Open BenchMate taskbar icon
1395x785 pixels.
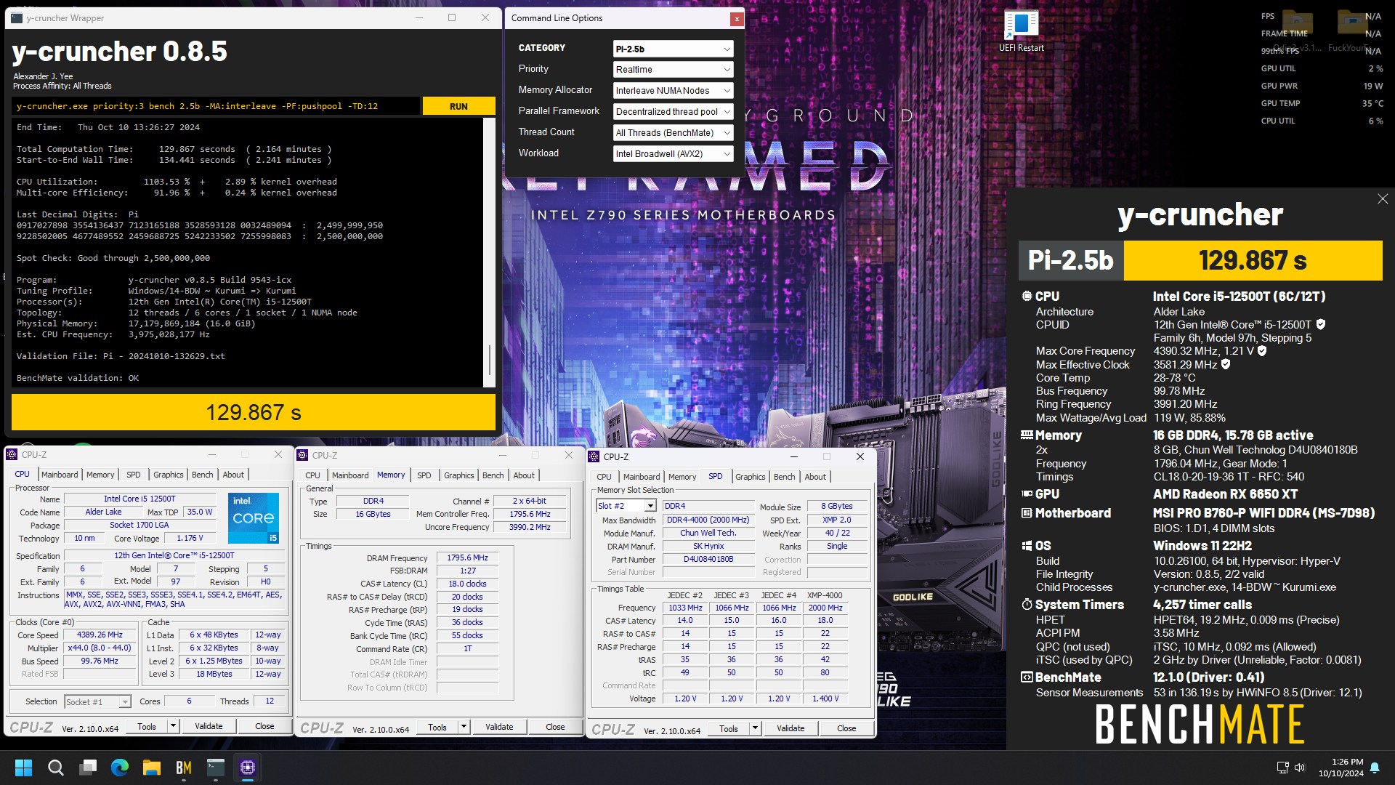click(184, 768)
